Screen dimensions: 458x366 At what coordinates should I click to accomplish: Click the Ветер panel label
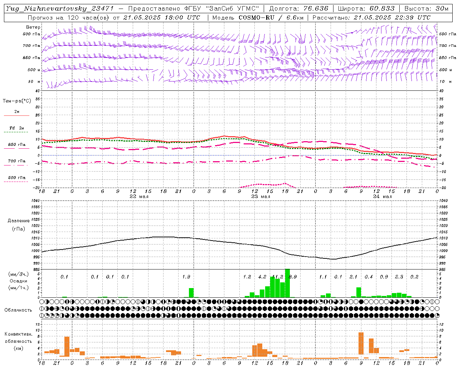33,27
